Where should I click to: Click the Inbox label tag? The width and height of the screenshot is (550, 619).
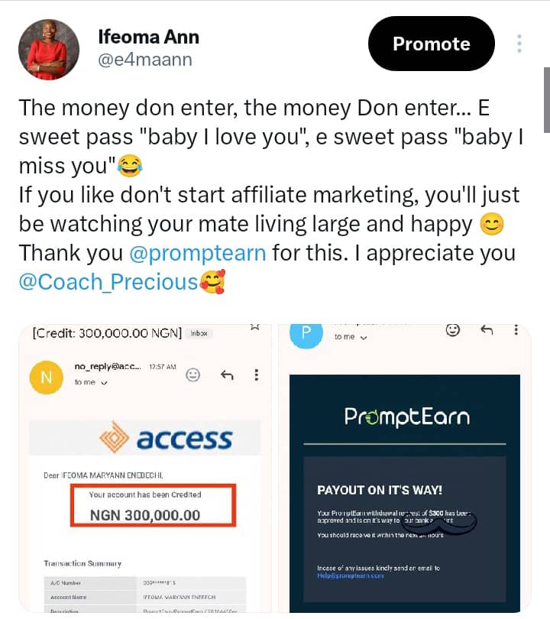pos(199,333)
